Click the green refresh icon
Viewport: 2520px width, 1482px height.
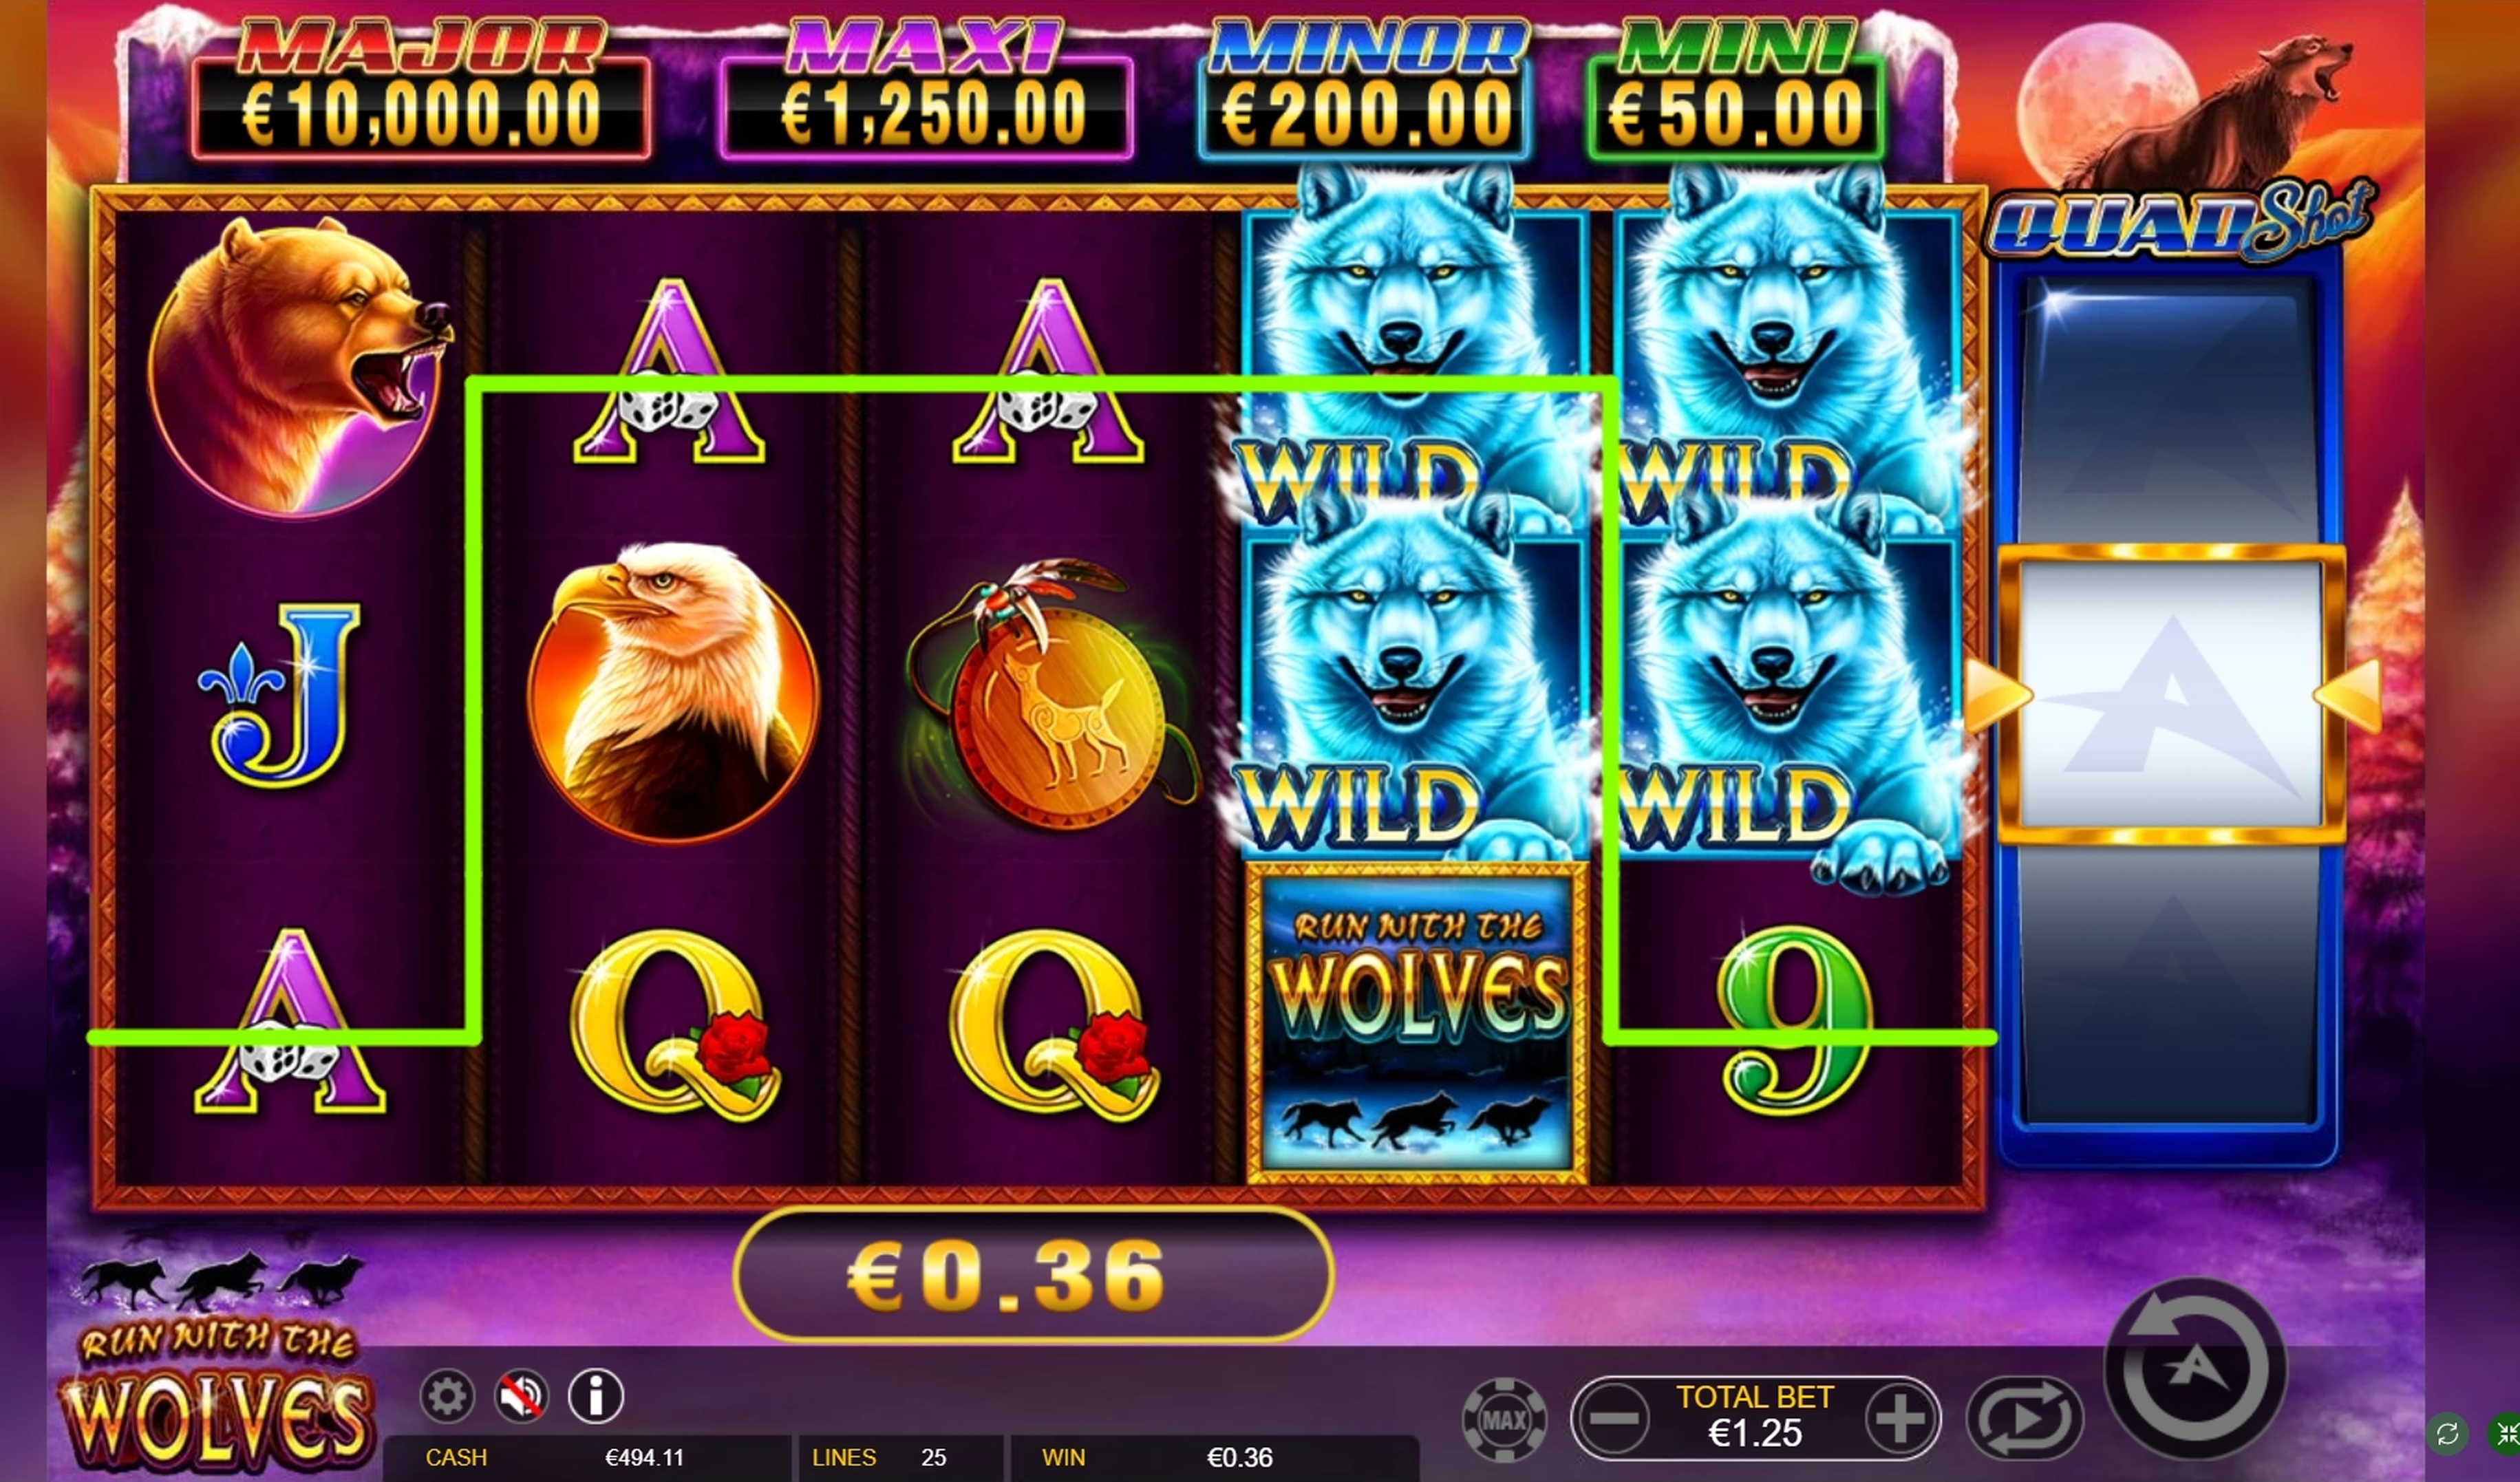pyautogui.click(x=2448, y=1434)
